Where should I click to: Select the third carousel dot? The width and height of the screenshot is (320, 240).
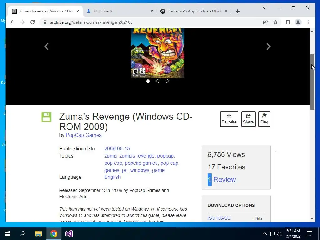(167, 81)
